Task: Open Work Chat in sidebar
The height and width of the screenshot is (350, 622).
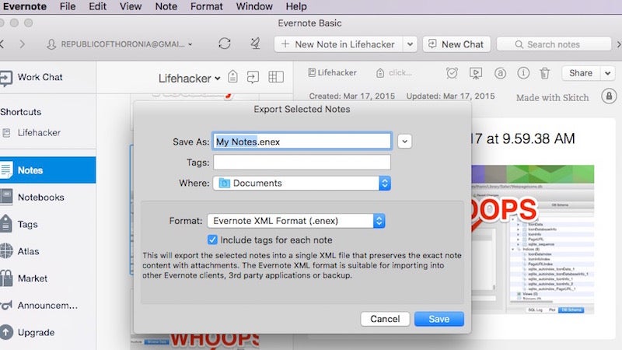Action: [x=40, y=77]
